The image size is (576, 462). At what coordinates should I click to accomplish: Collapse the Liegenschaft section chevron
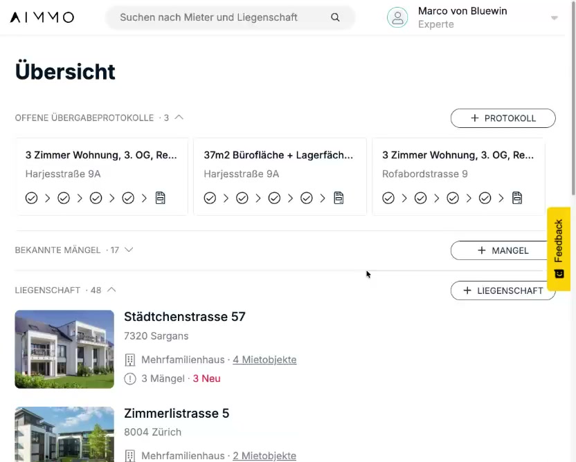pos(111,290)
